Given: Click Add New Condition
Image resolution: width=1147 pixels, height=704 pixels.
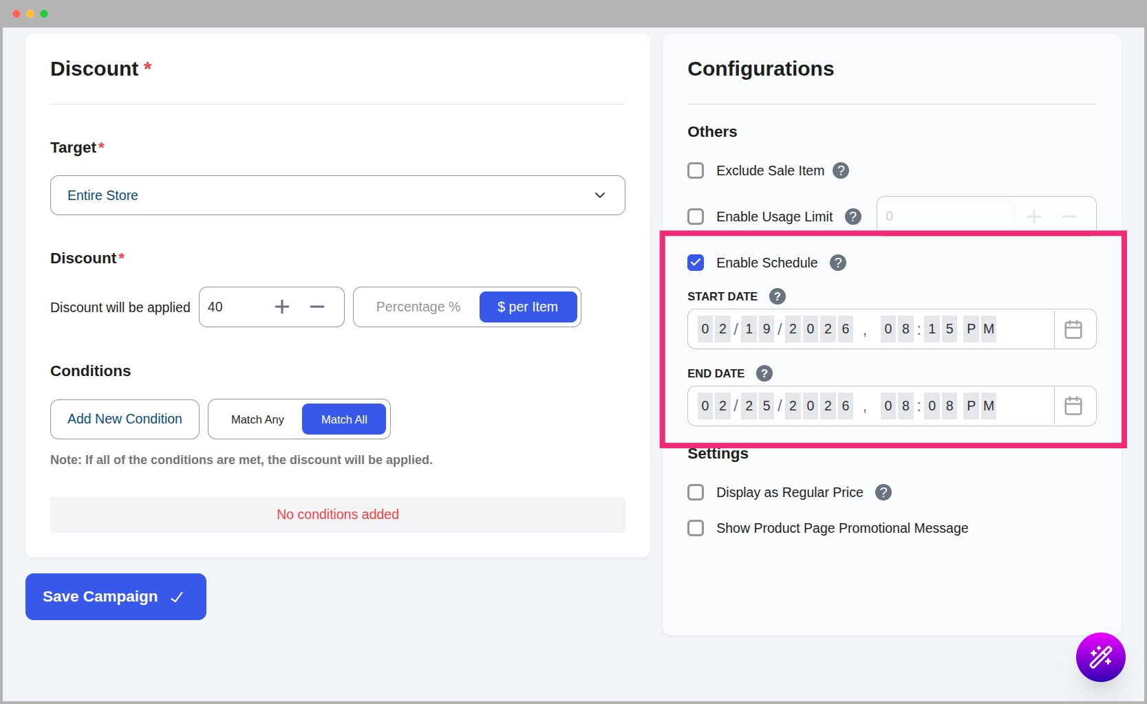Looking at the screenshot, I should click(x=124, y=419).
